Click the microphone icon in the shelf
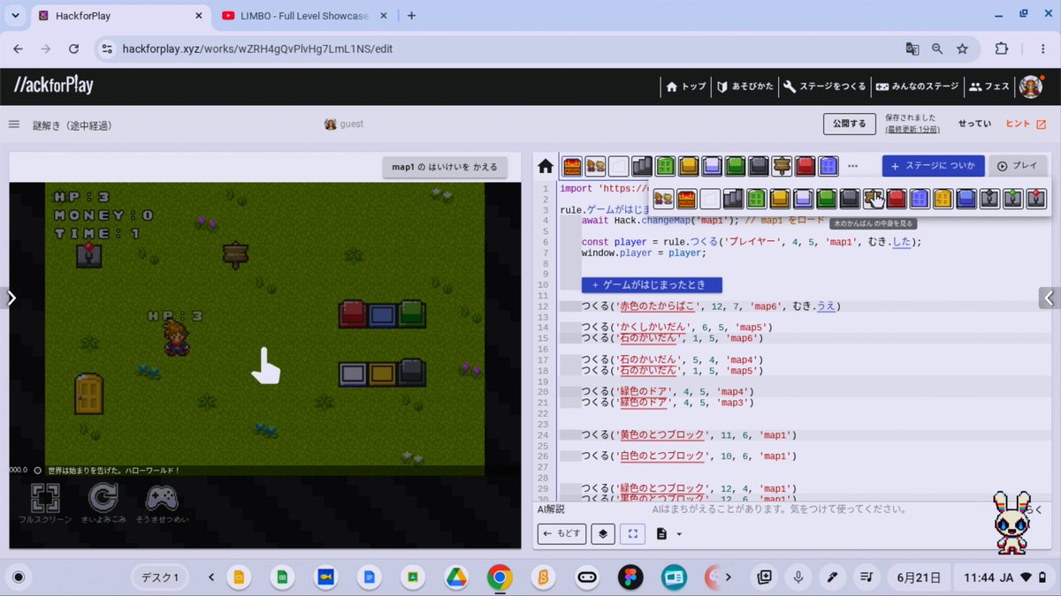1061x596 pixels. coord(798,577)
